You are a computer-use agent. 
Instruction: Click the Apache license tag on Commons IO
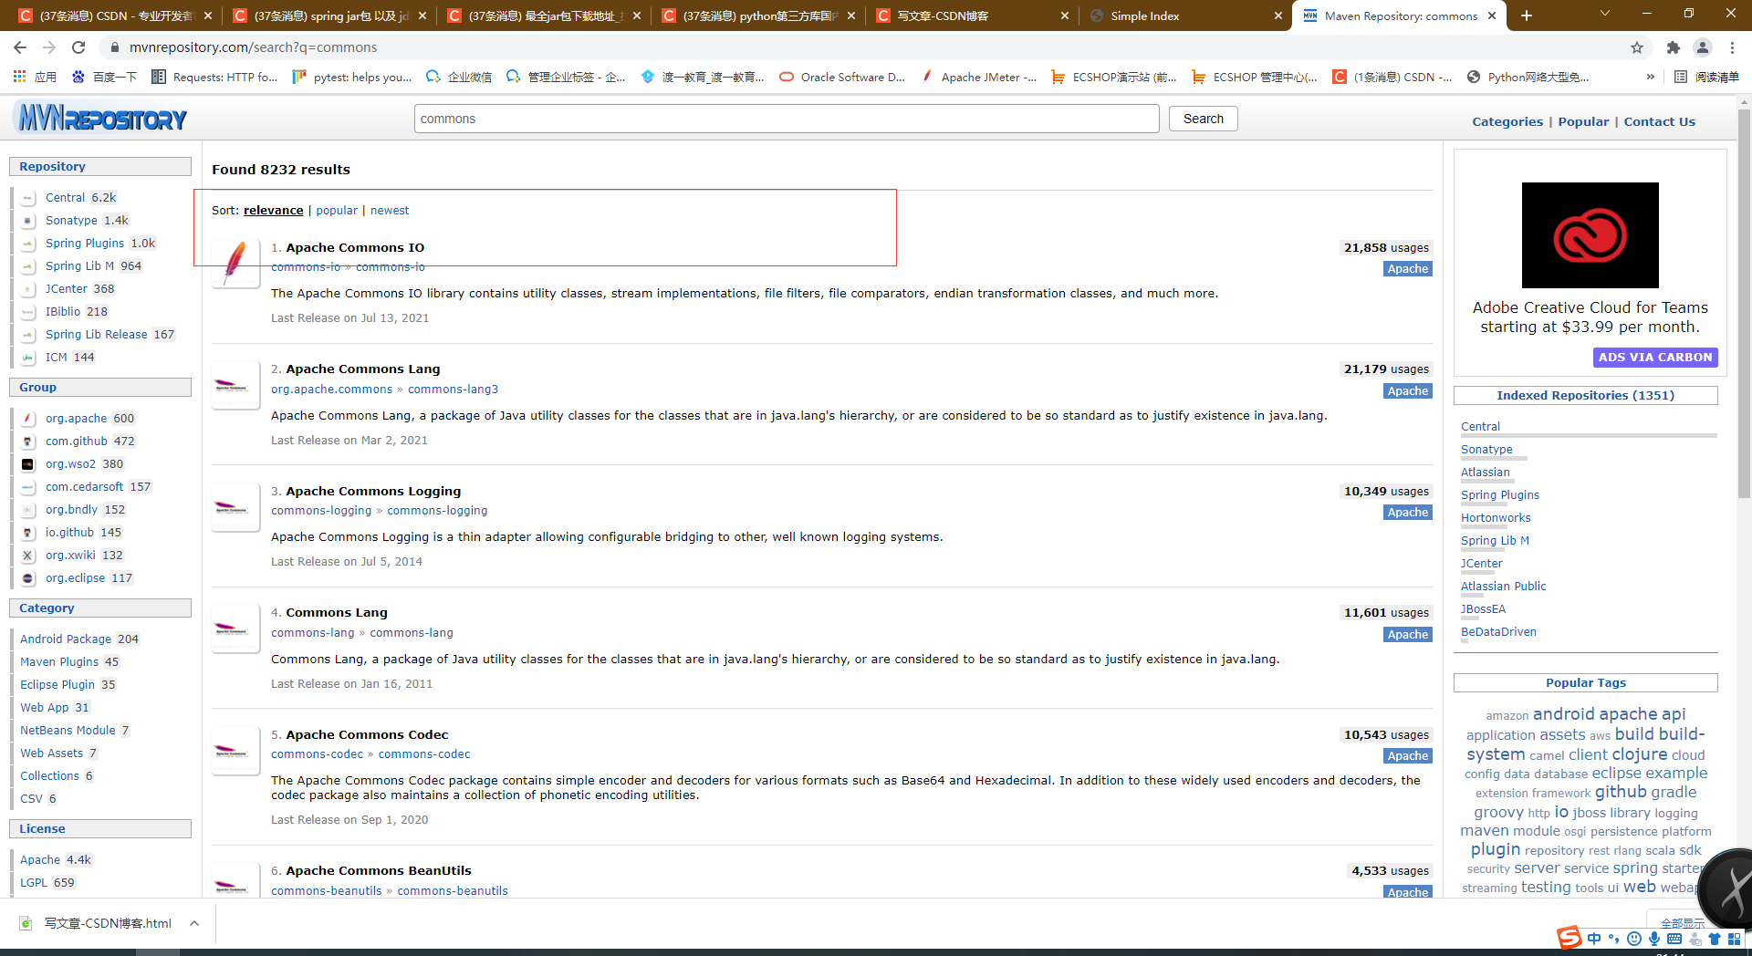point(1407,269)
